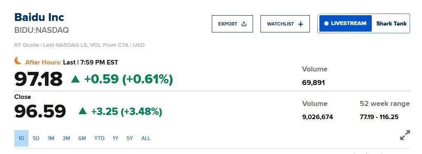The image size is (422, 154).
Task: Click the green up triangle beside +3.25
Action: (82, 111)
